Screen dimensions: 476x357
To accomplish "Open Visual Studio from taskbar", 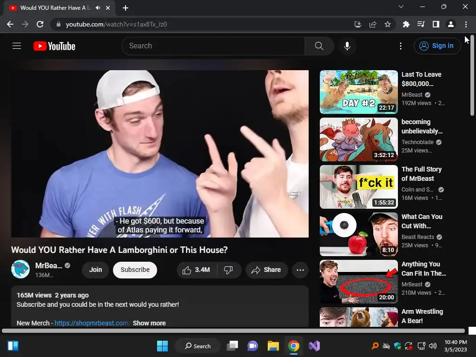I will [x=314, y=346].
